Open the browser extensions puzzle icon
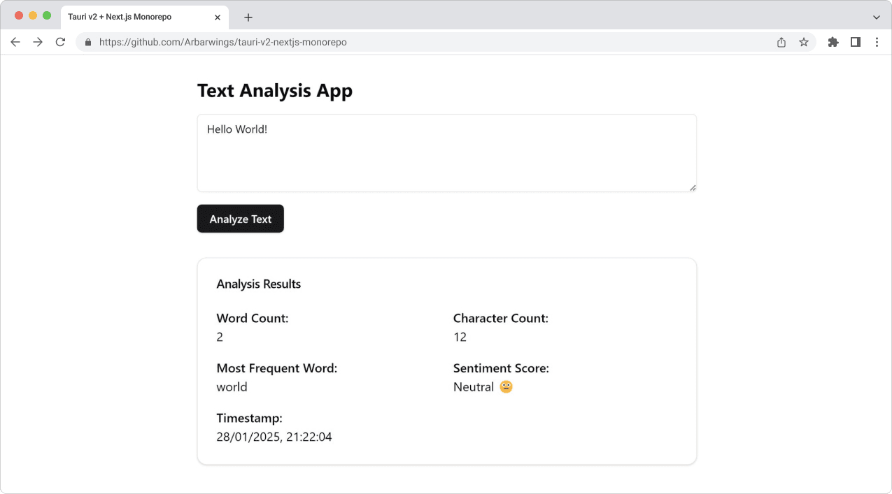This screenshot has width=892, height=494. point(833,42)
